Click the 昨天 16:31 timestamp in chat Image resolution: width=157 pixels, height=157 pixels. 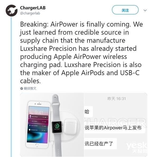117,99
